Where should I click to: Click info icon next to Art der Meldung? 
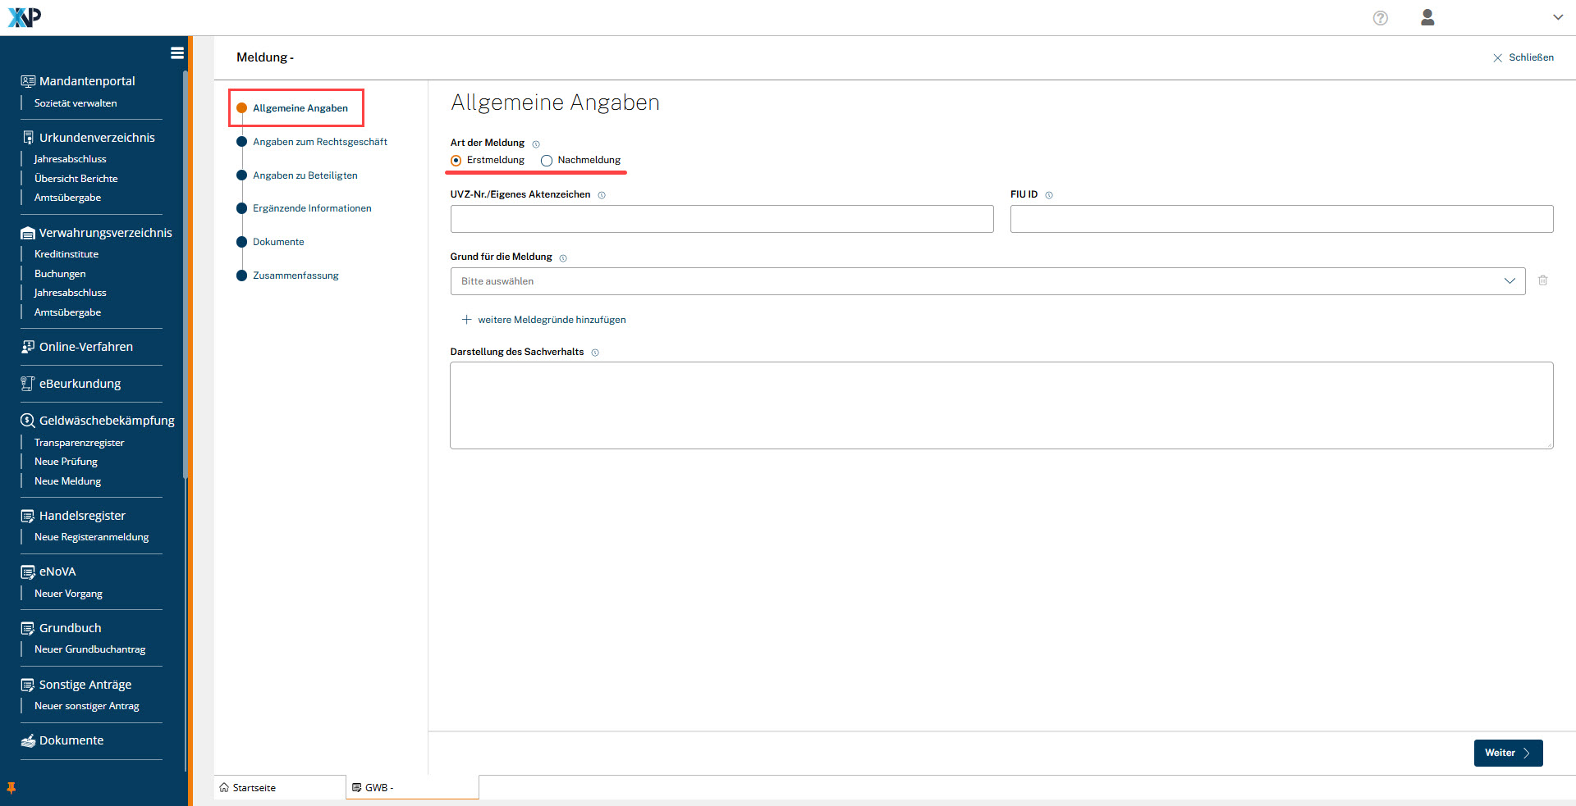pos(536,144)
